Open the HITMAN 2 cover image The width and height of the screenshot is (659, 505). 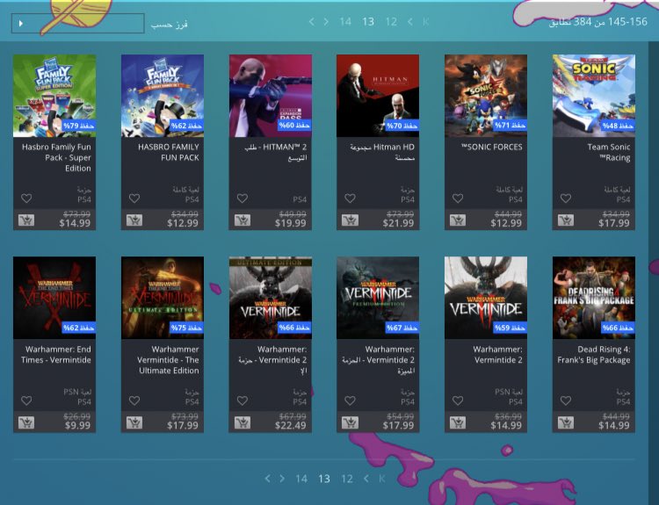tap(271, 96)
